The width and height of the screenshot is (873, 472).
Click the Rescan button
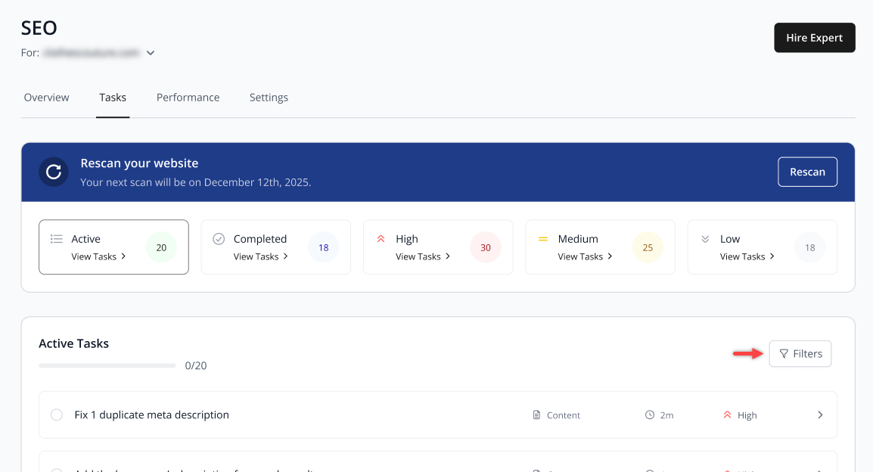pos(807,172)
